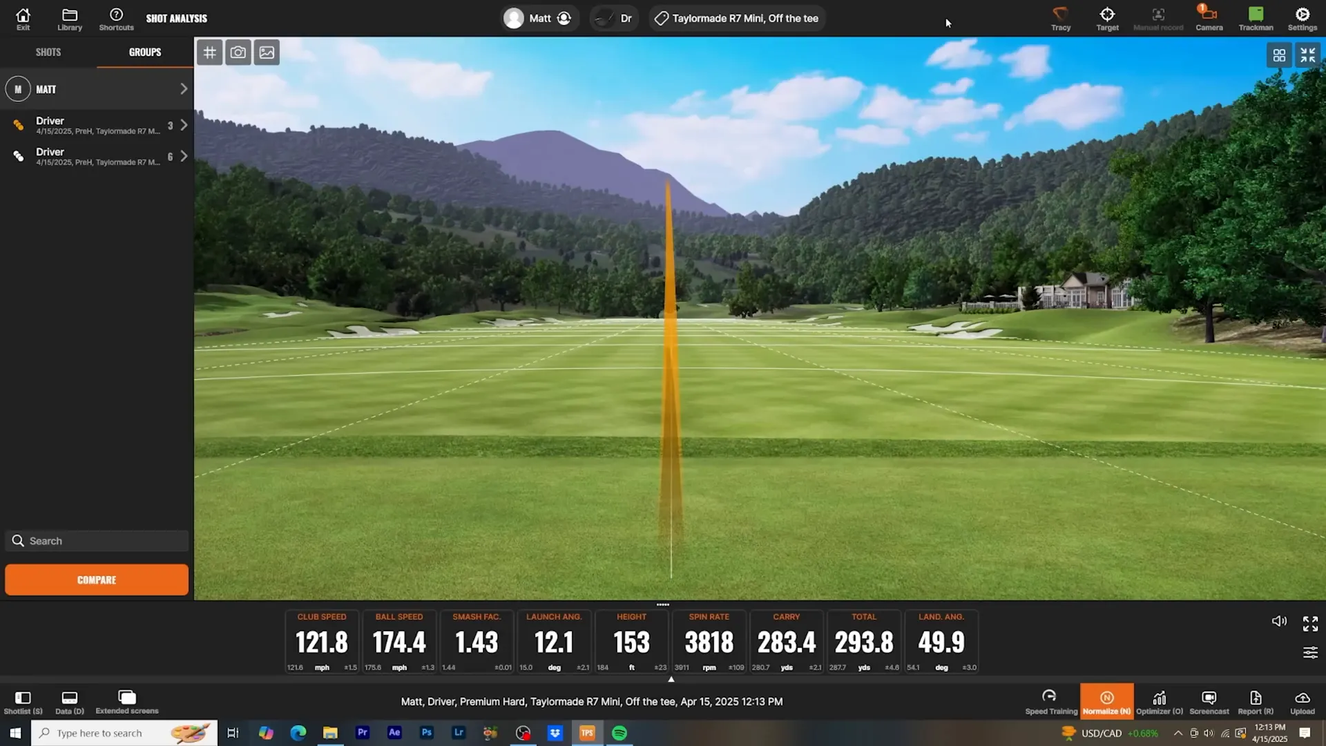
Task: Collapse the 3D view fullscreen
Action: tap(1307, 55)
